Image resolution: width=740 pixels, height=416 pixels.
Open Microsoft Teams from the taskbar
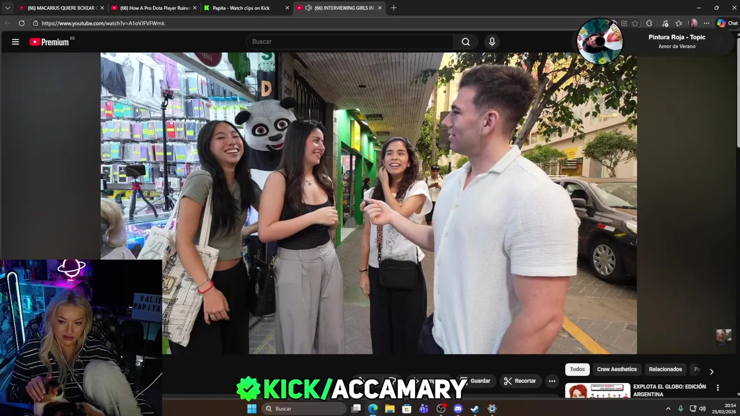point(424,408)
